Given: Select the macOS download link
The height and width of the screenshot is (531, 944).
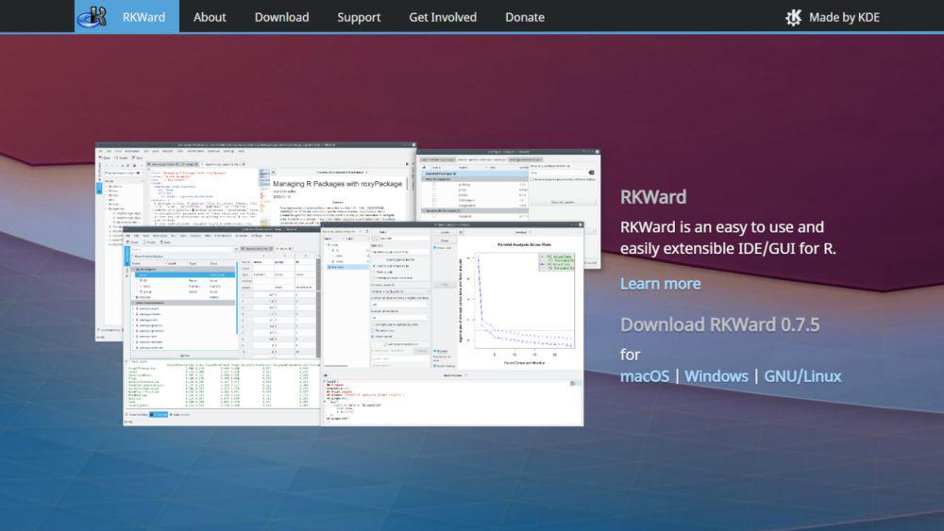Looking at the screenshot, I should pos(645,375).
